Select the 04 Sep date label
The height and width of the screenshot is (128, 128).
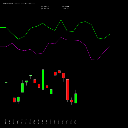pos(59,122)
